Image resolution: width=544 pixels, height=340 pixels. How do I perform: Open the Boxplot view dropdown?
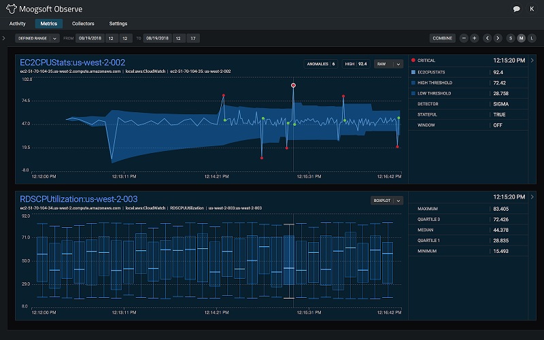[387, 201]
